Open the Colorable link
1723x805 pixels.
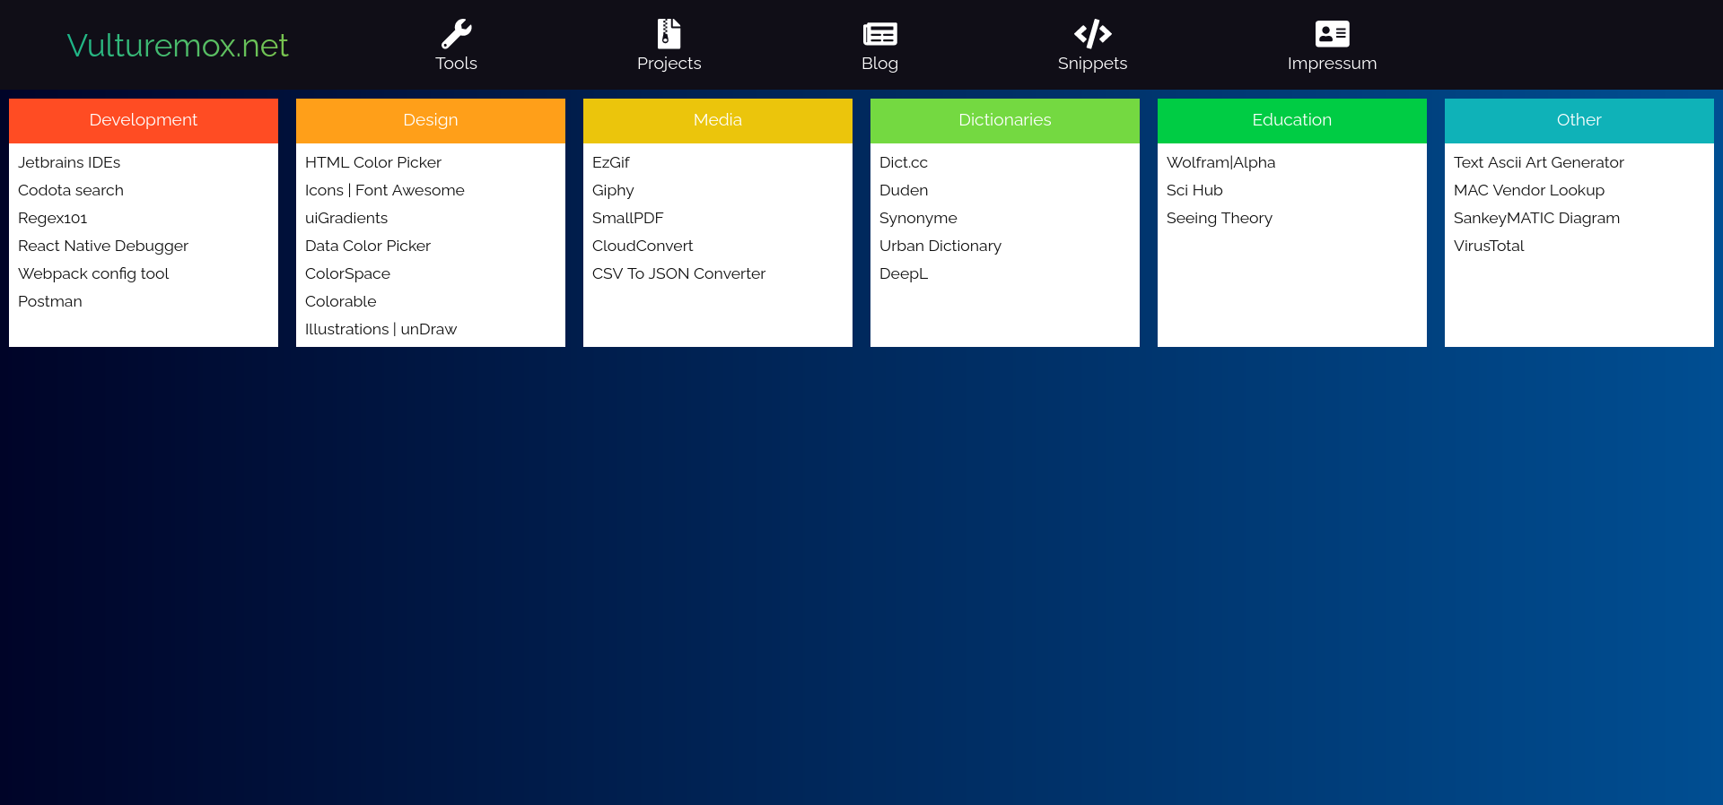pyautogui.click(x=341, y=301)
